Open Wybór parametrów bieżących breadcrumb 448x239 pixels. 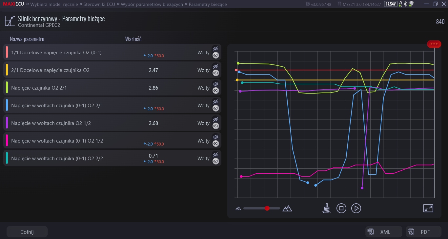[x=152, y=4]
